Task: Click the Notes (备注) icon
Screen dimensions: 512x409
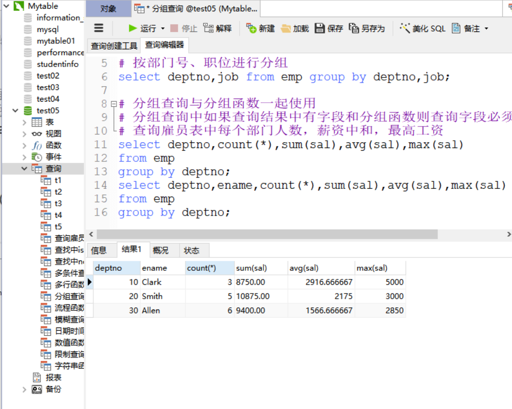Action: click(x=456, y=28)
